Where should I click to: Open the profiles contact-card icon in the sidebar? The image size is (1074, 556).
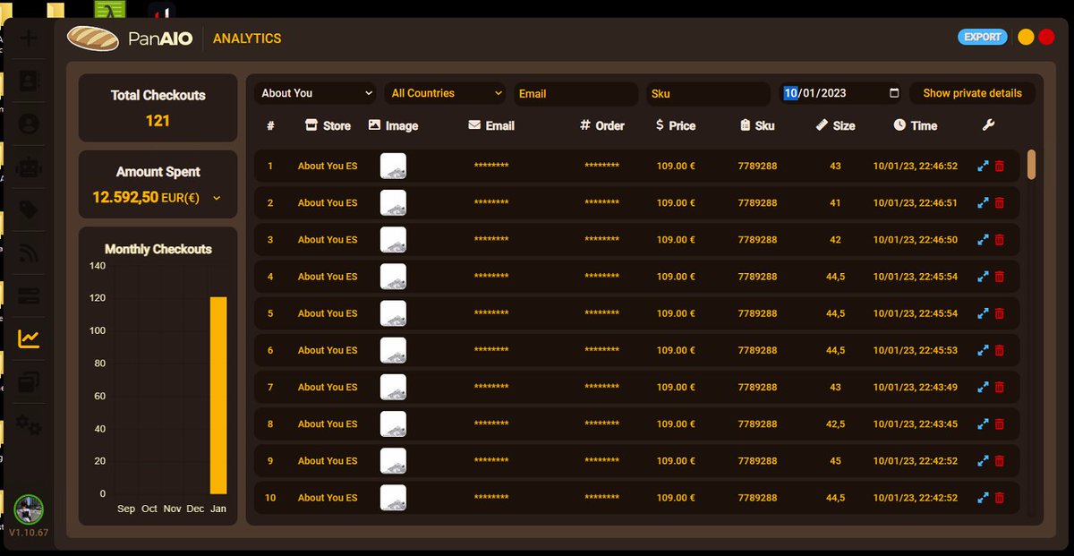coord(28,81)
